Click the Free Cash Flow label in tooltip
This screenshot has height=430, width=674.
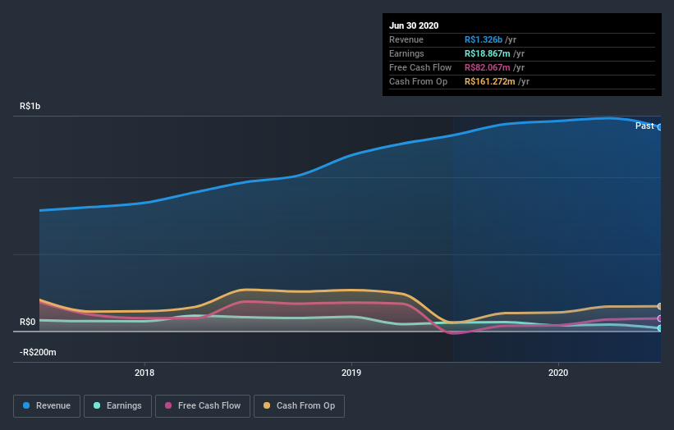pos(420,67)
